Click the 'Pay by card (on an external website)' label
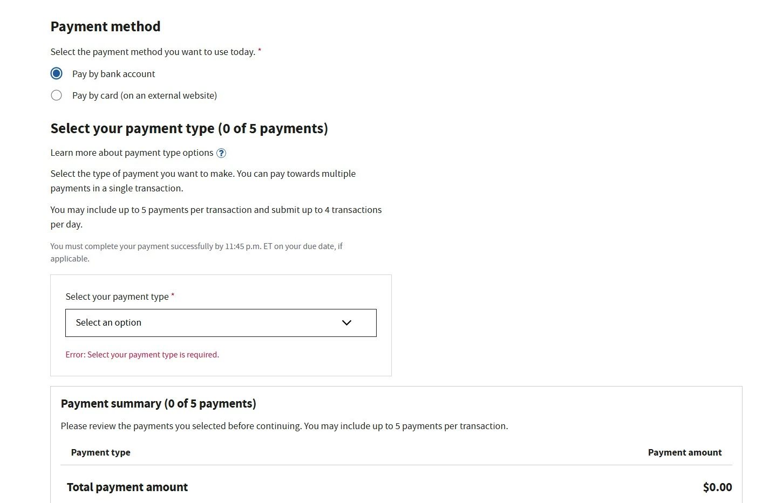 [x=144, y=95]
